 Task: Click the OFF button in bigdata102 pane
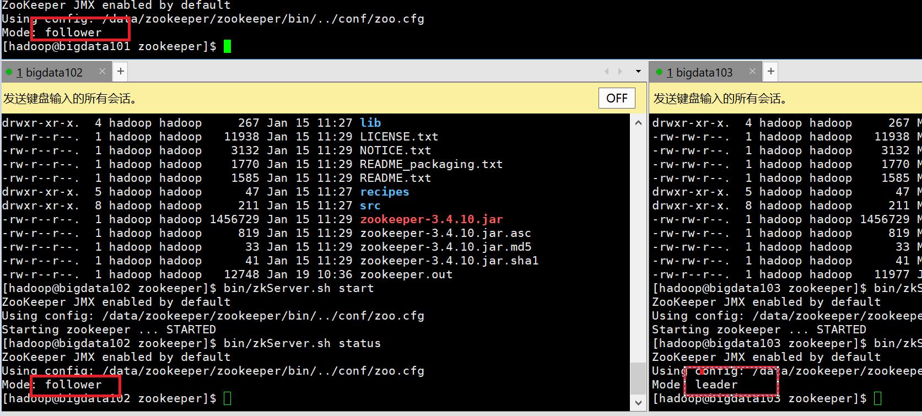[617, 98]
